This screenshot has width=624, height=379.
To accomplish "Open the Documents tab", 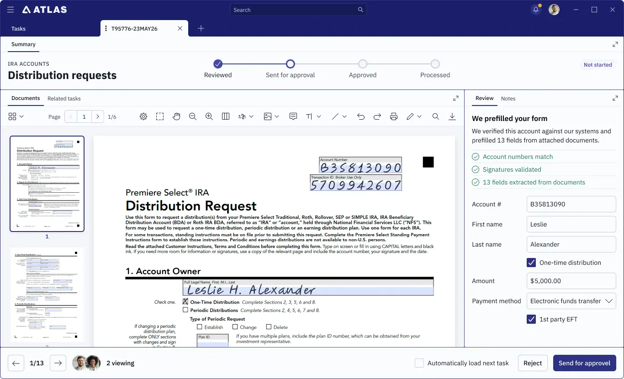I will click(26, 98).
